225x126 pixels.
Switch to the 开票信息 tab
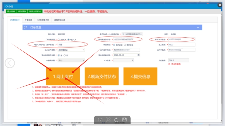pos(28,20)
